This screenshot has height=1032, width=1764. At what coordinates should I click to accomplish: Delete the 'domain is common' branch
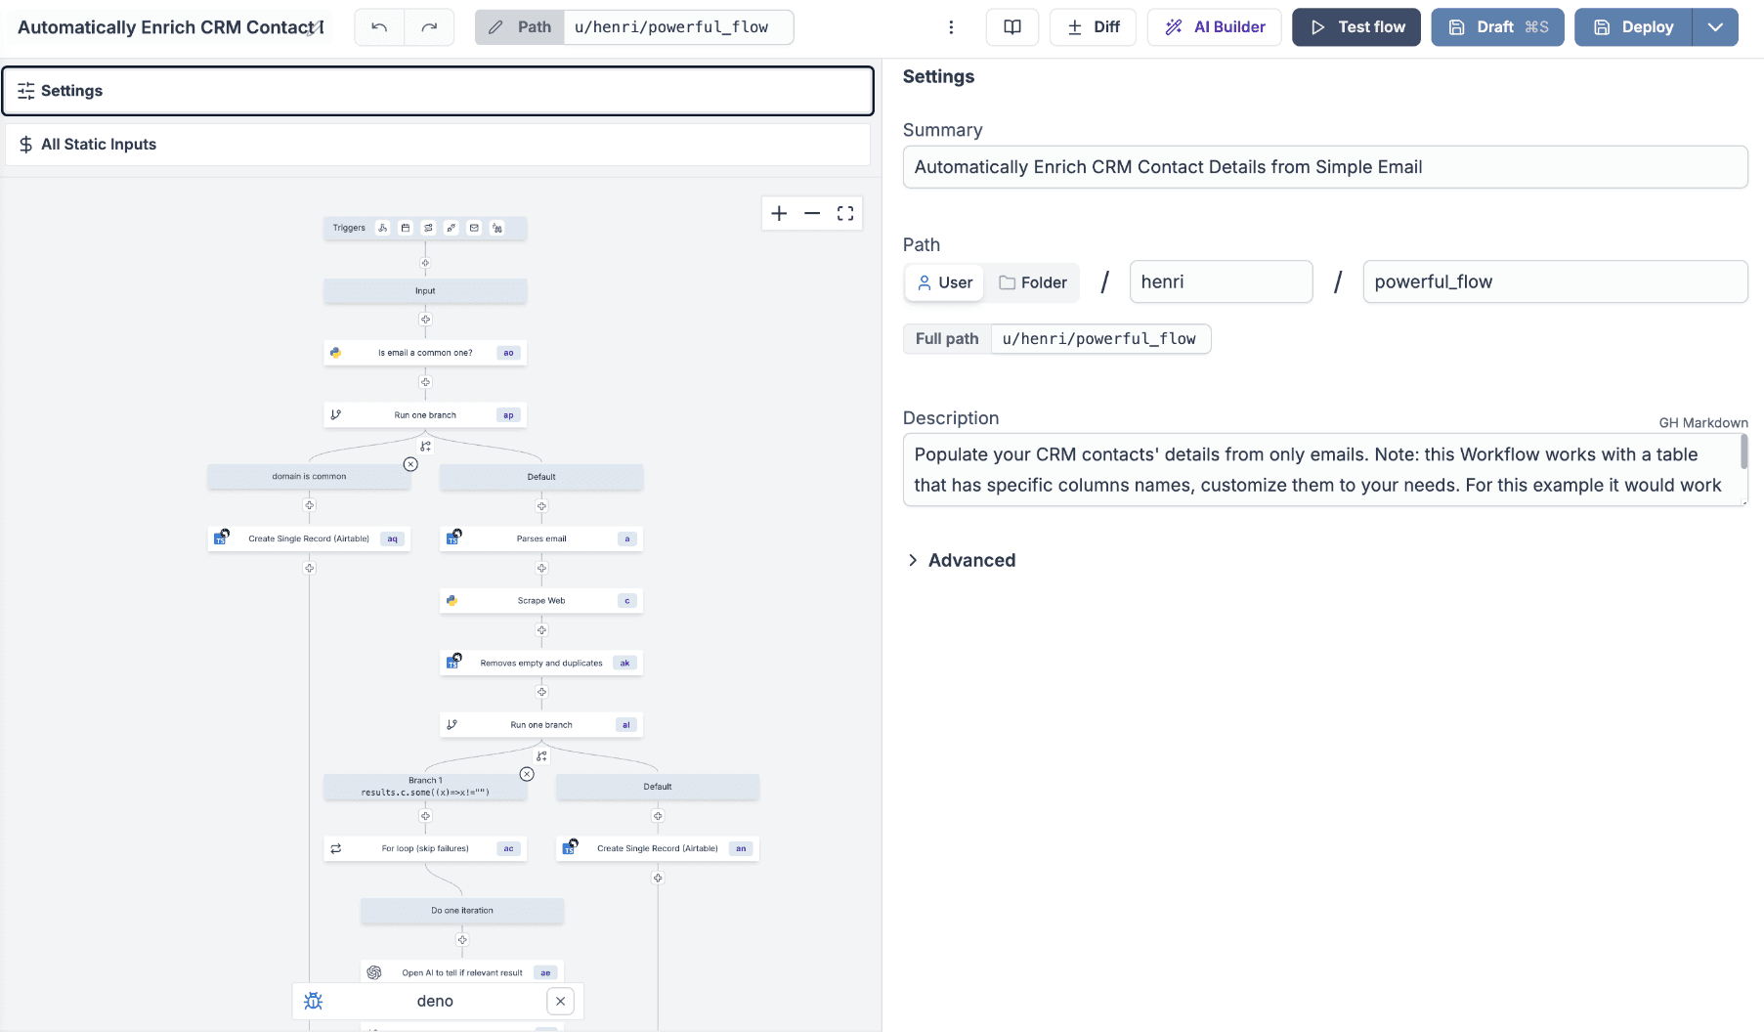[x=410, y=464]
